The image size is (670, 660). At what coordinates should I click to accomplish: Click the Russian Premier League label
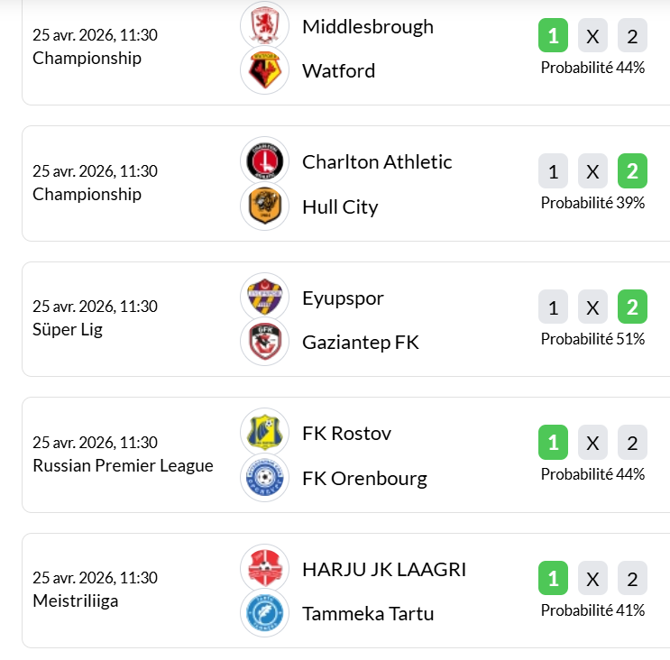click(x=123, y=465)
